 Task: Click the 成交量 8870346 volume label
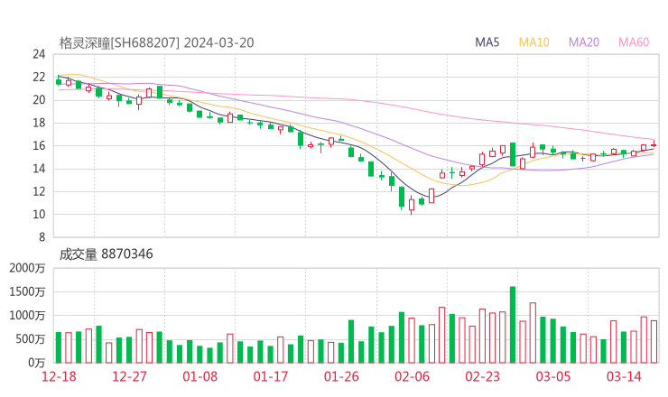106,254
